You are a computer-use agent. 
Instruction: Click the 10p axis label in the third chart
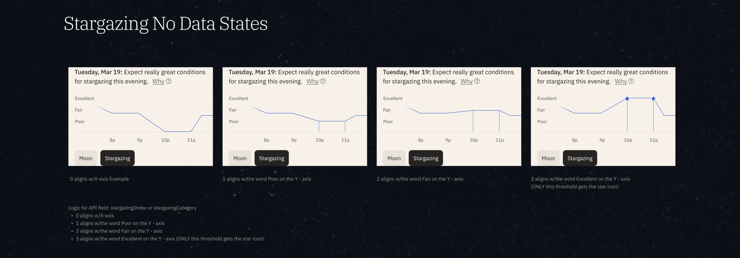pos(474,140)
